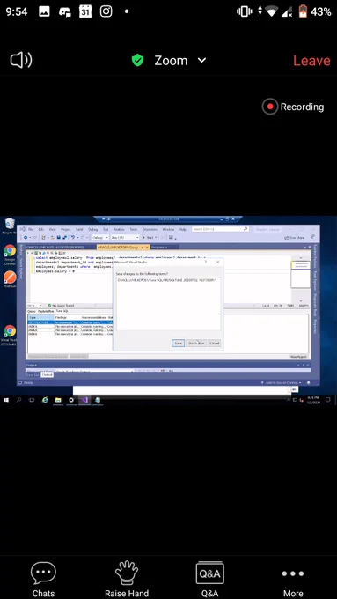Open the Visual Studio 2019 desktop shortcut
The height and width of the screenshot is (599, 337).
[x=9, y=335]
